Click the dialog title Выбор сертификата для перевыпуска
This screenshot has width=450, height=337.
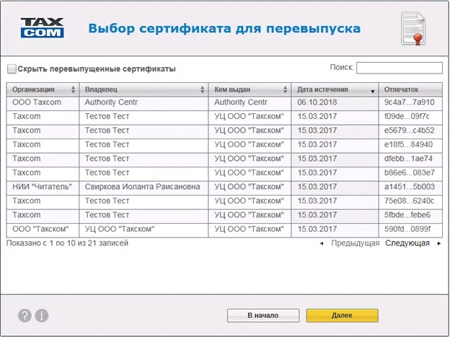point(224,28)
